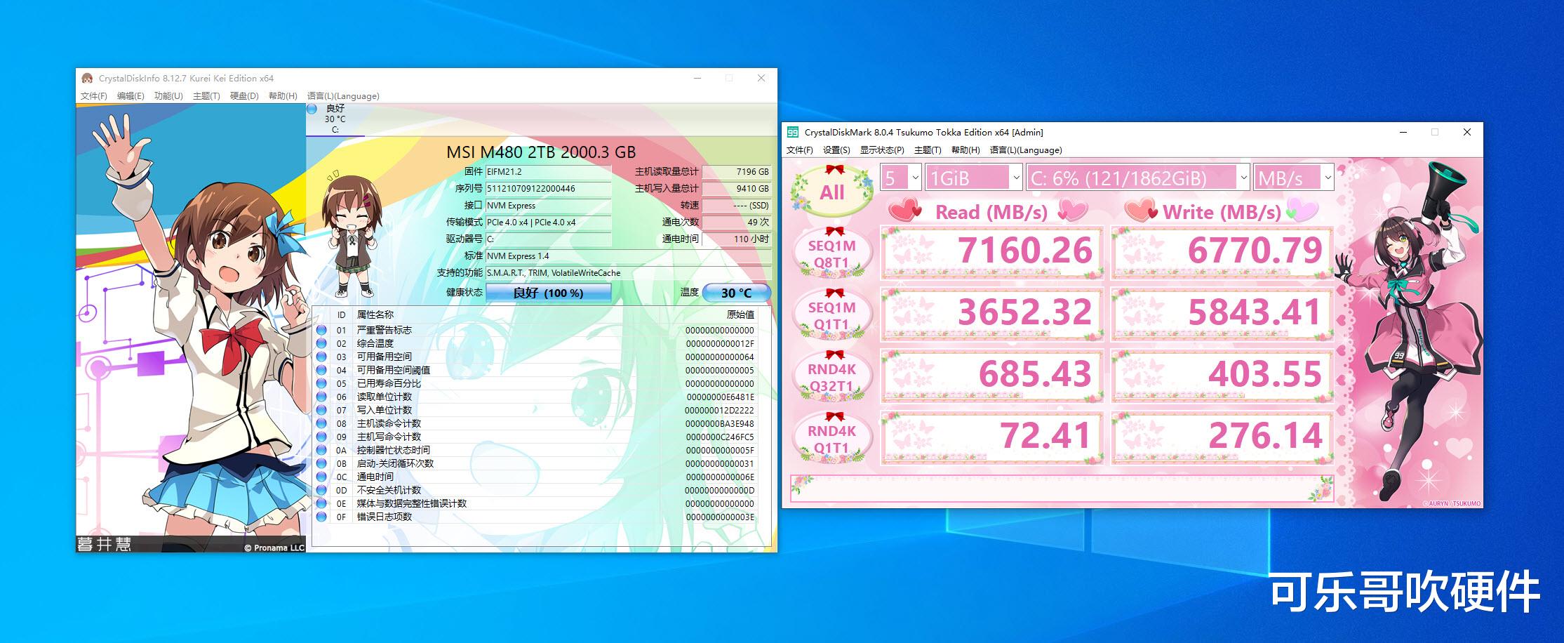This screenshot has width=1564, height=643.
Task: Click the RND4K Q32T1 write result 403.55
Action: point(1222,376)
